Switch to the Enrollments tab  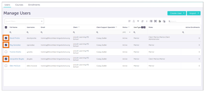[34, 5]
